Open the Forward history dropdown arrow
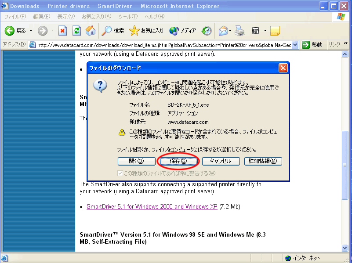This screenshot has height=263, width=352. click(53, 31)
